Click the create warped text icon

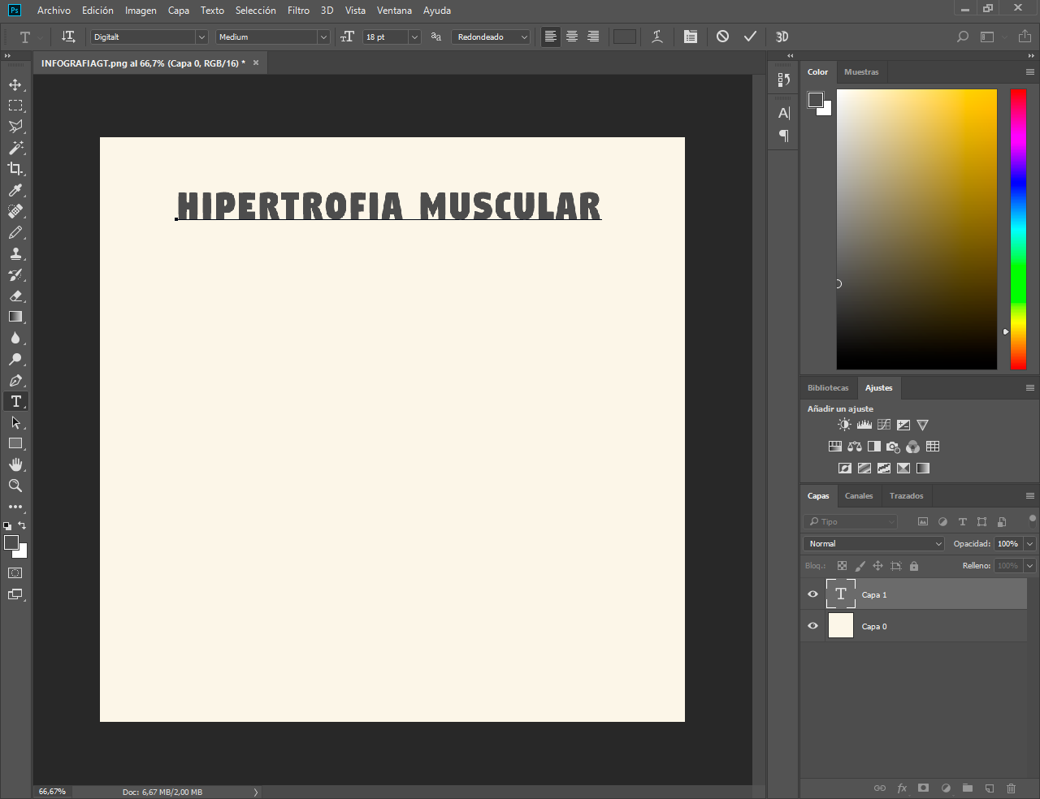(657, 37)
